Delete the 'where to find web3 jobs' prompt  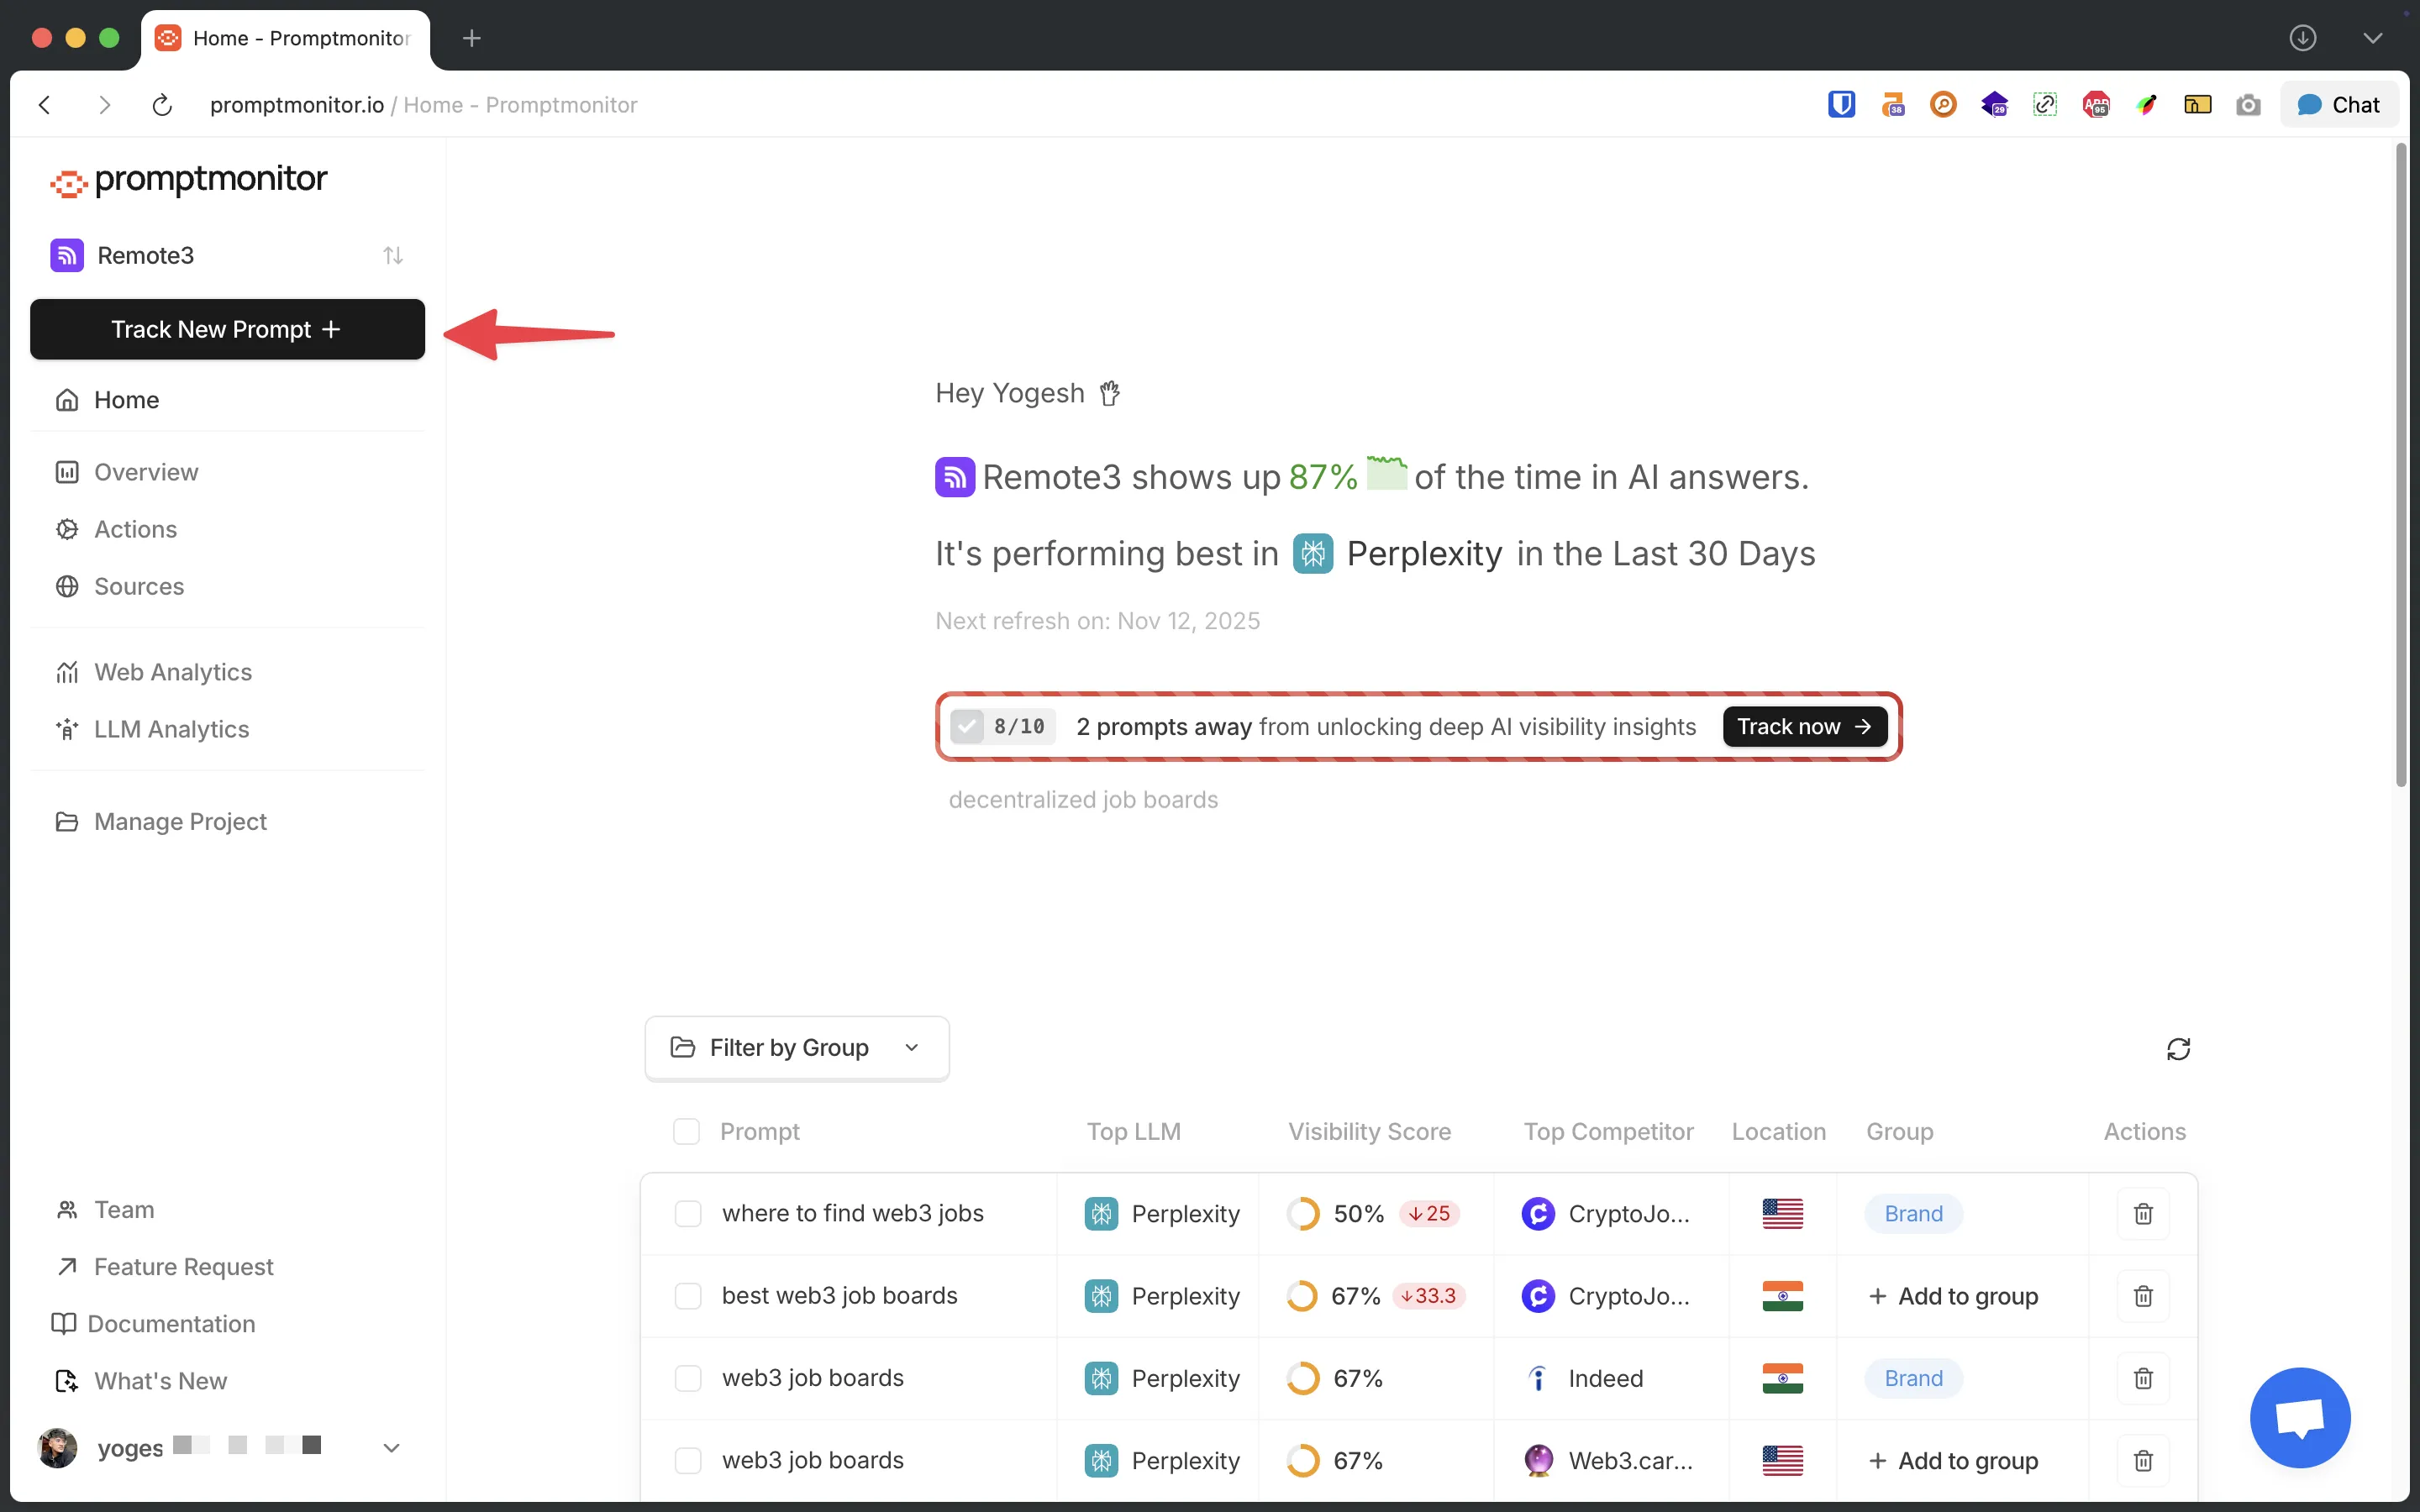[x=2143, y=1213]
